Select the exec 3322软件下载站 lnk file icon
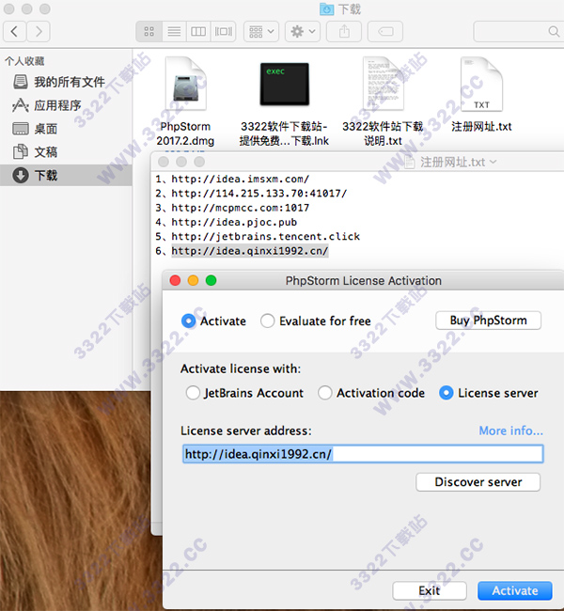Viewport: 564px width, 611px height. pyautogui.click(x=285, y=84)
